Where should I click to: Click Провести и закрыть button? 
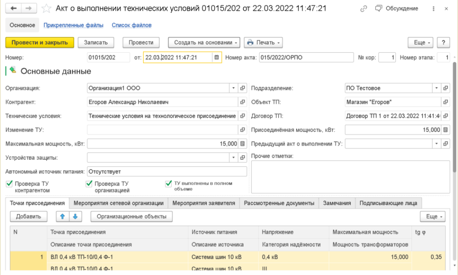[39, 42]
